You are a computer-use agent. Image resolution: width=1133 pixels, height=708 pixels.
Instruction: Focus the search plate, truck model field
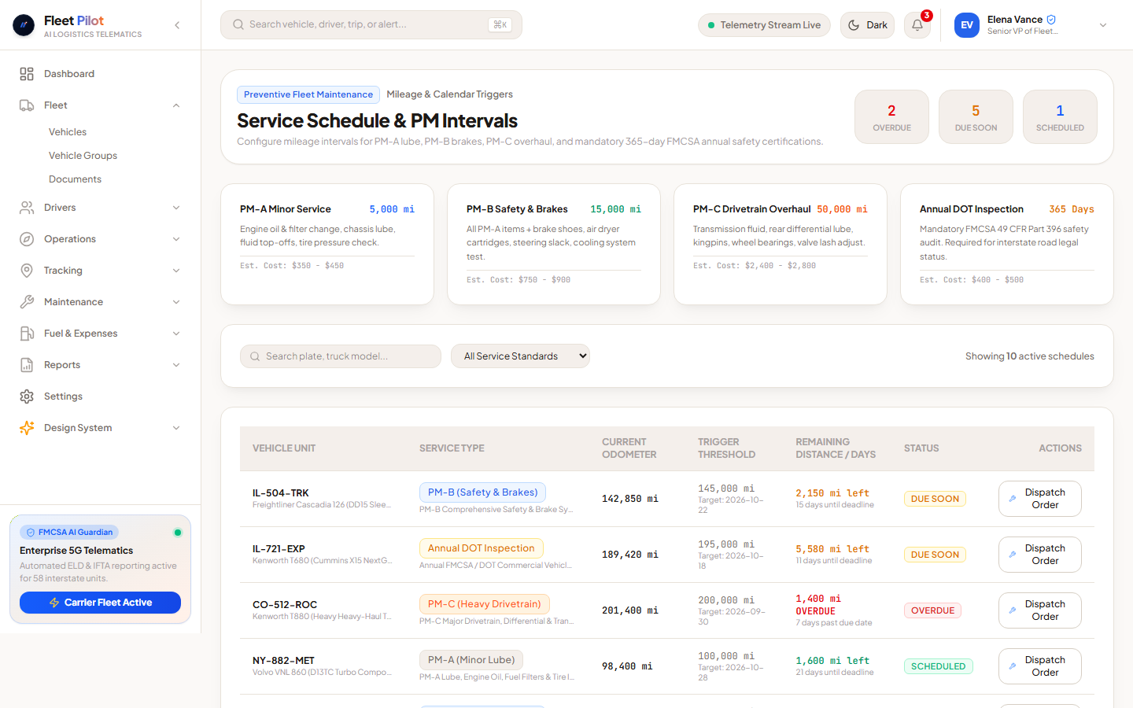tap(341, 356)
